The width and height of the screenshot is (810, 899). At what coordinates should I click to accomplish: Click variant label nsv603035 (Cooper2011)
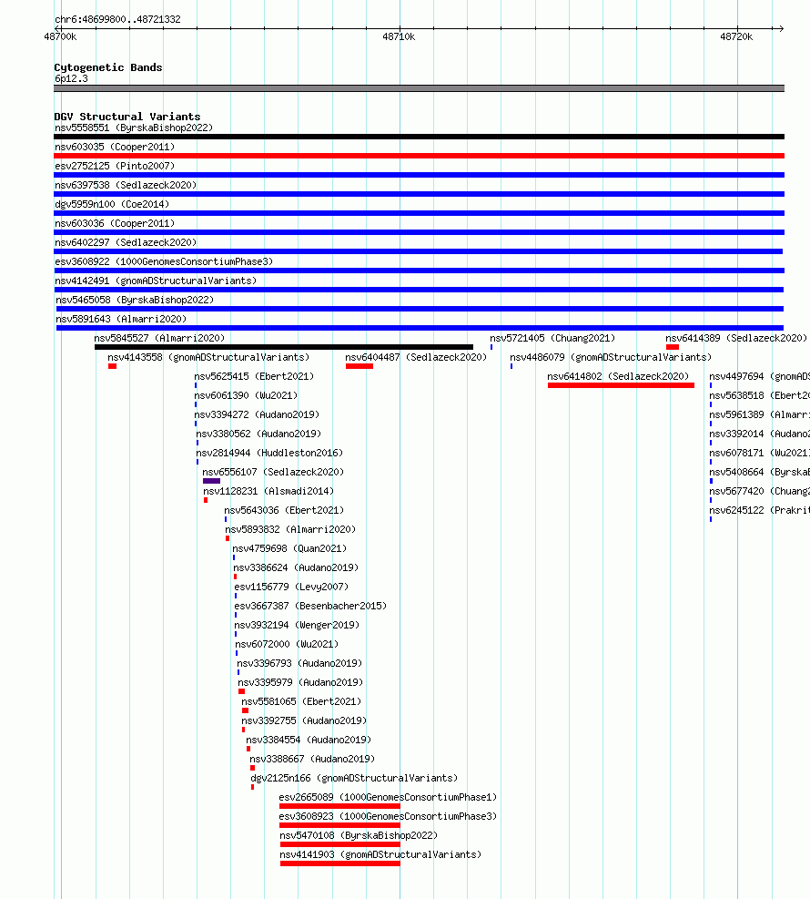click(x=115, y=147)
